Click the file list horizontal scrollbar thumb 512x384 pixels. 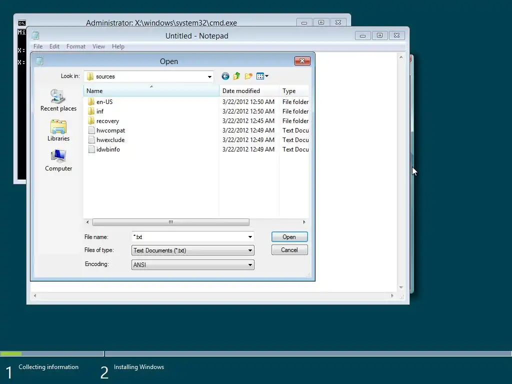click(171, 222)
